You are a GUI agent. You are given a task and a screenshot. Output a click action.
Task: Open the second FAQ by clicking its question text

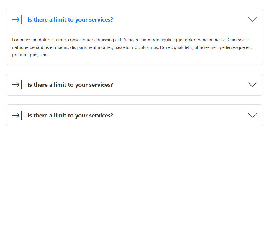70,85
